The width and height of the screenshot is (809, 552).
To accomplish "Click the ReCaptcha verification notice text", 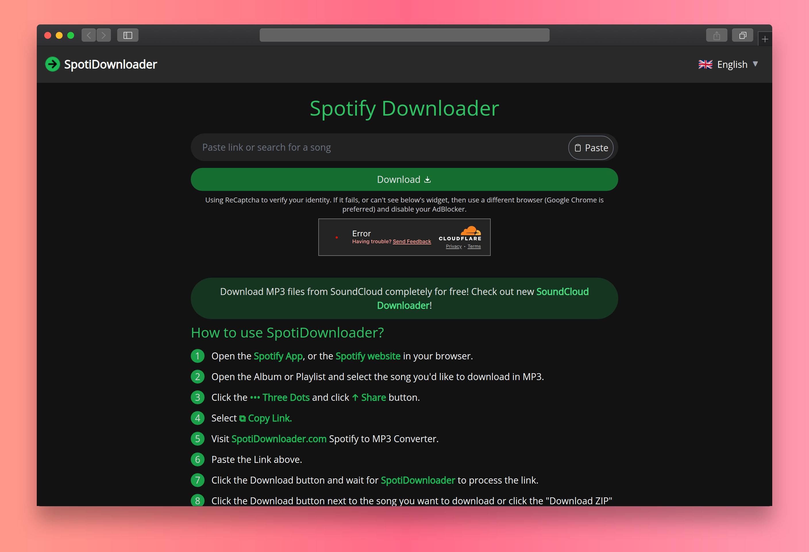I will [404, 204].
